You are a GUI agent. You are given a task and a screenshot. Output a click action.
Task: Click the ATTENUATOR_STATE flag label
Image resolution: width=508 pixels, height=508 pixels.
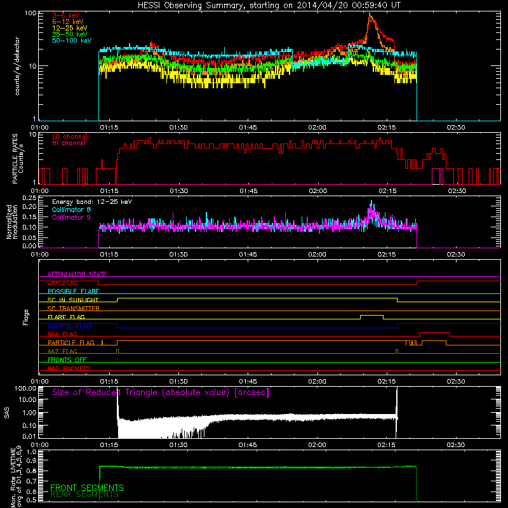tap(77, 274)
